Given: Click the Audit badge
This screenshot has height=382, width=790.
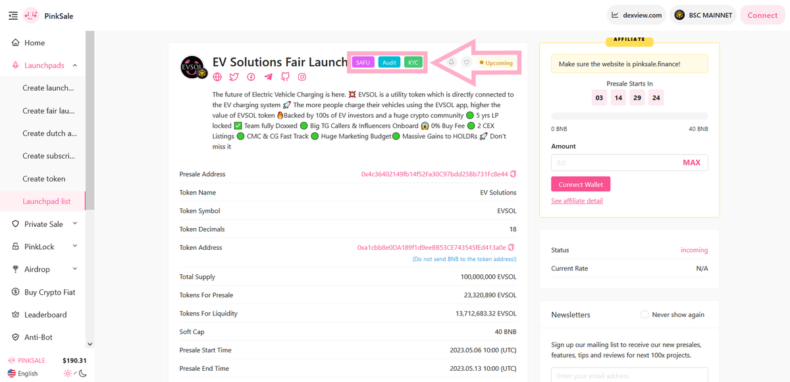Looking at the screenshot, I should pyautogui.click(x=389, y=62).
